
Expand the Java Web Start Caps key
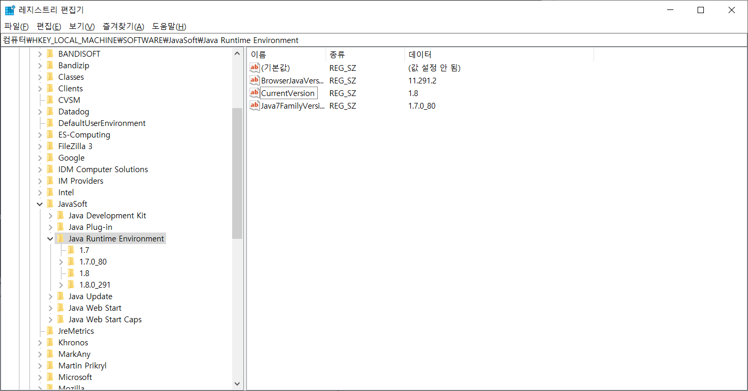pyautogui.click(x=50, y=319)
